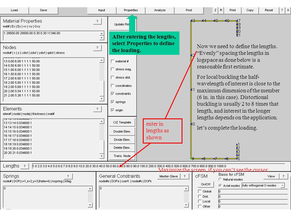Check the Global cFSM checkbox

(200, 191)
